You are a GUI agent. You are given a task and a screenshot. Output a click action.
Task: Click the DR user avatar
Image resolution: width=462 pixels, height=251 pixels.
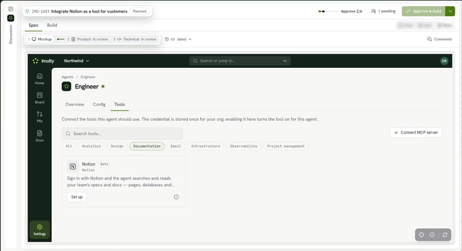coord(444,61)
